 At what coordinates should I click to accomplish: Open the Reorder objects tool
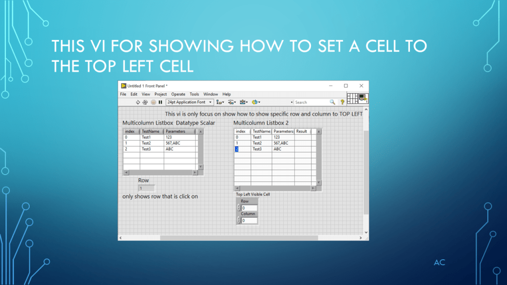[255, 102]
